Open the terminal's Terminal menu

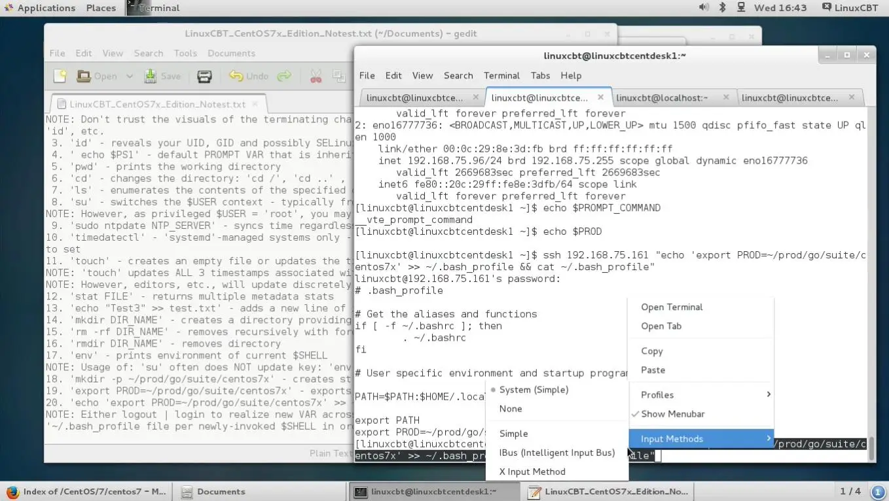click(501, 76)
